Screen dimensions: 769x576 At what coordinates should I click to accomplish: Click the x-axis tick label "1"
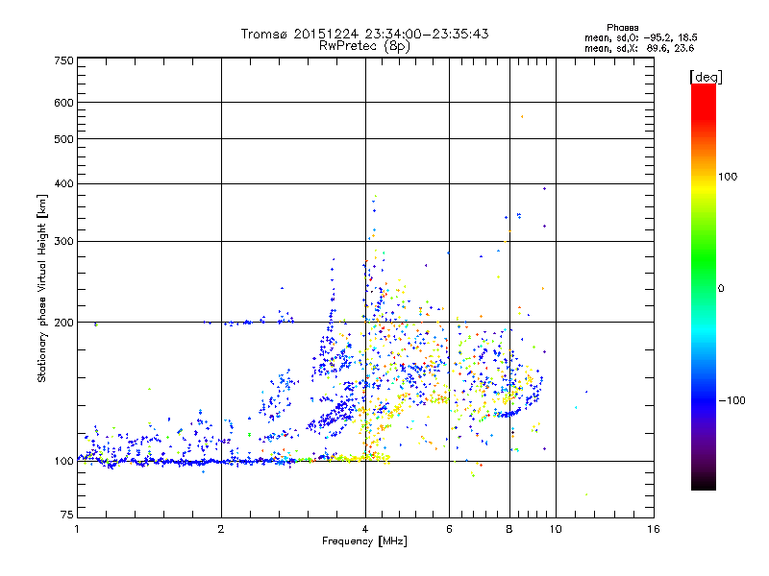click(77, 529)
